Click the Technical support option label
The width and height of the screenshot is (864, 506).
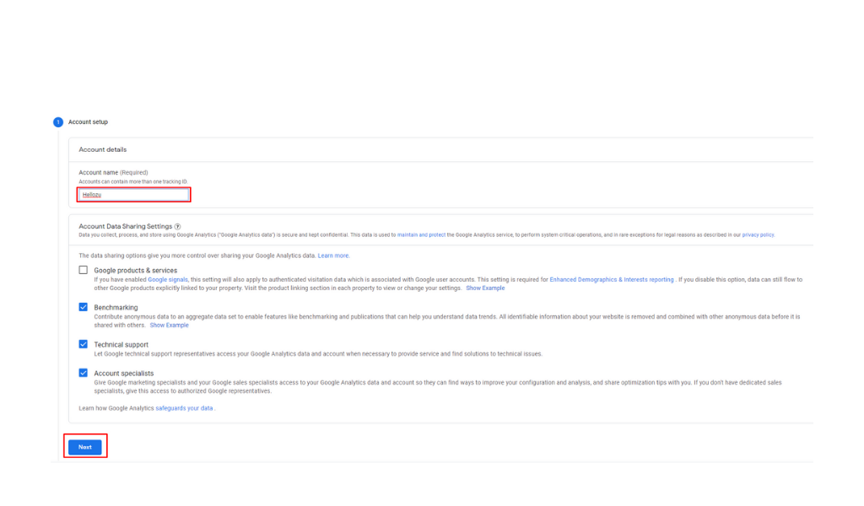[x=121, y=345]
